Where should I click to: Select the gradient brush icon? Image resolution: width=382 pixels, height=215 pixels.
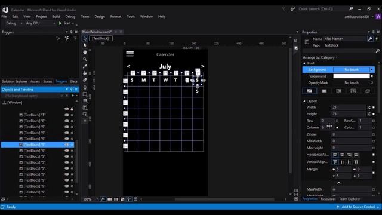(x=338, y=91)
